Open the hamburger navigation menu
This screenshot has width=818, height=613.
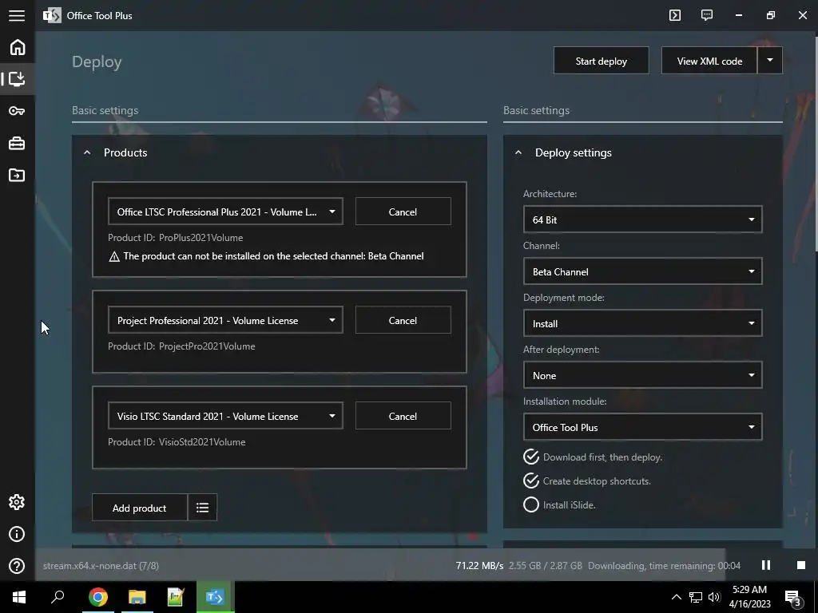click(17, 16)
